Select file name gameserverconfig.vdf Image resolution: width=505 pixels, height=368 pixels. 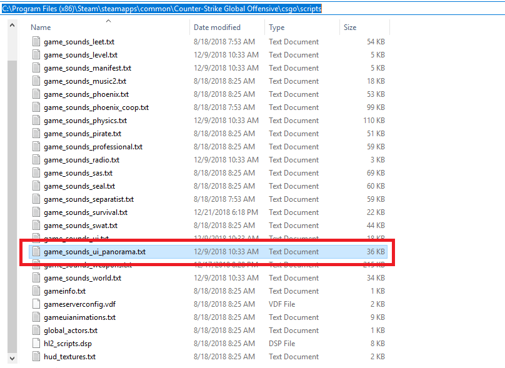click(79, 304)
